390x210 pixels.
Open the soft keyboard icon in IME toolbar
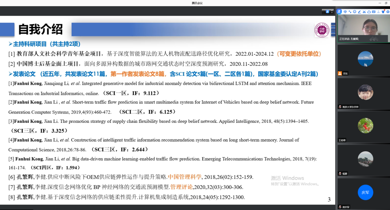pyautogui.click(x=374, y=12)
